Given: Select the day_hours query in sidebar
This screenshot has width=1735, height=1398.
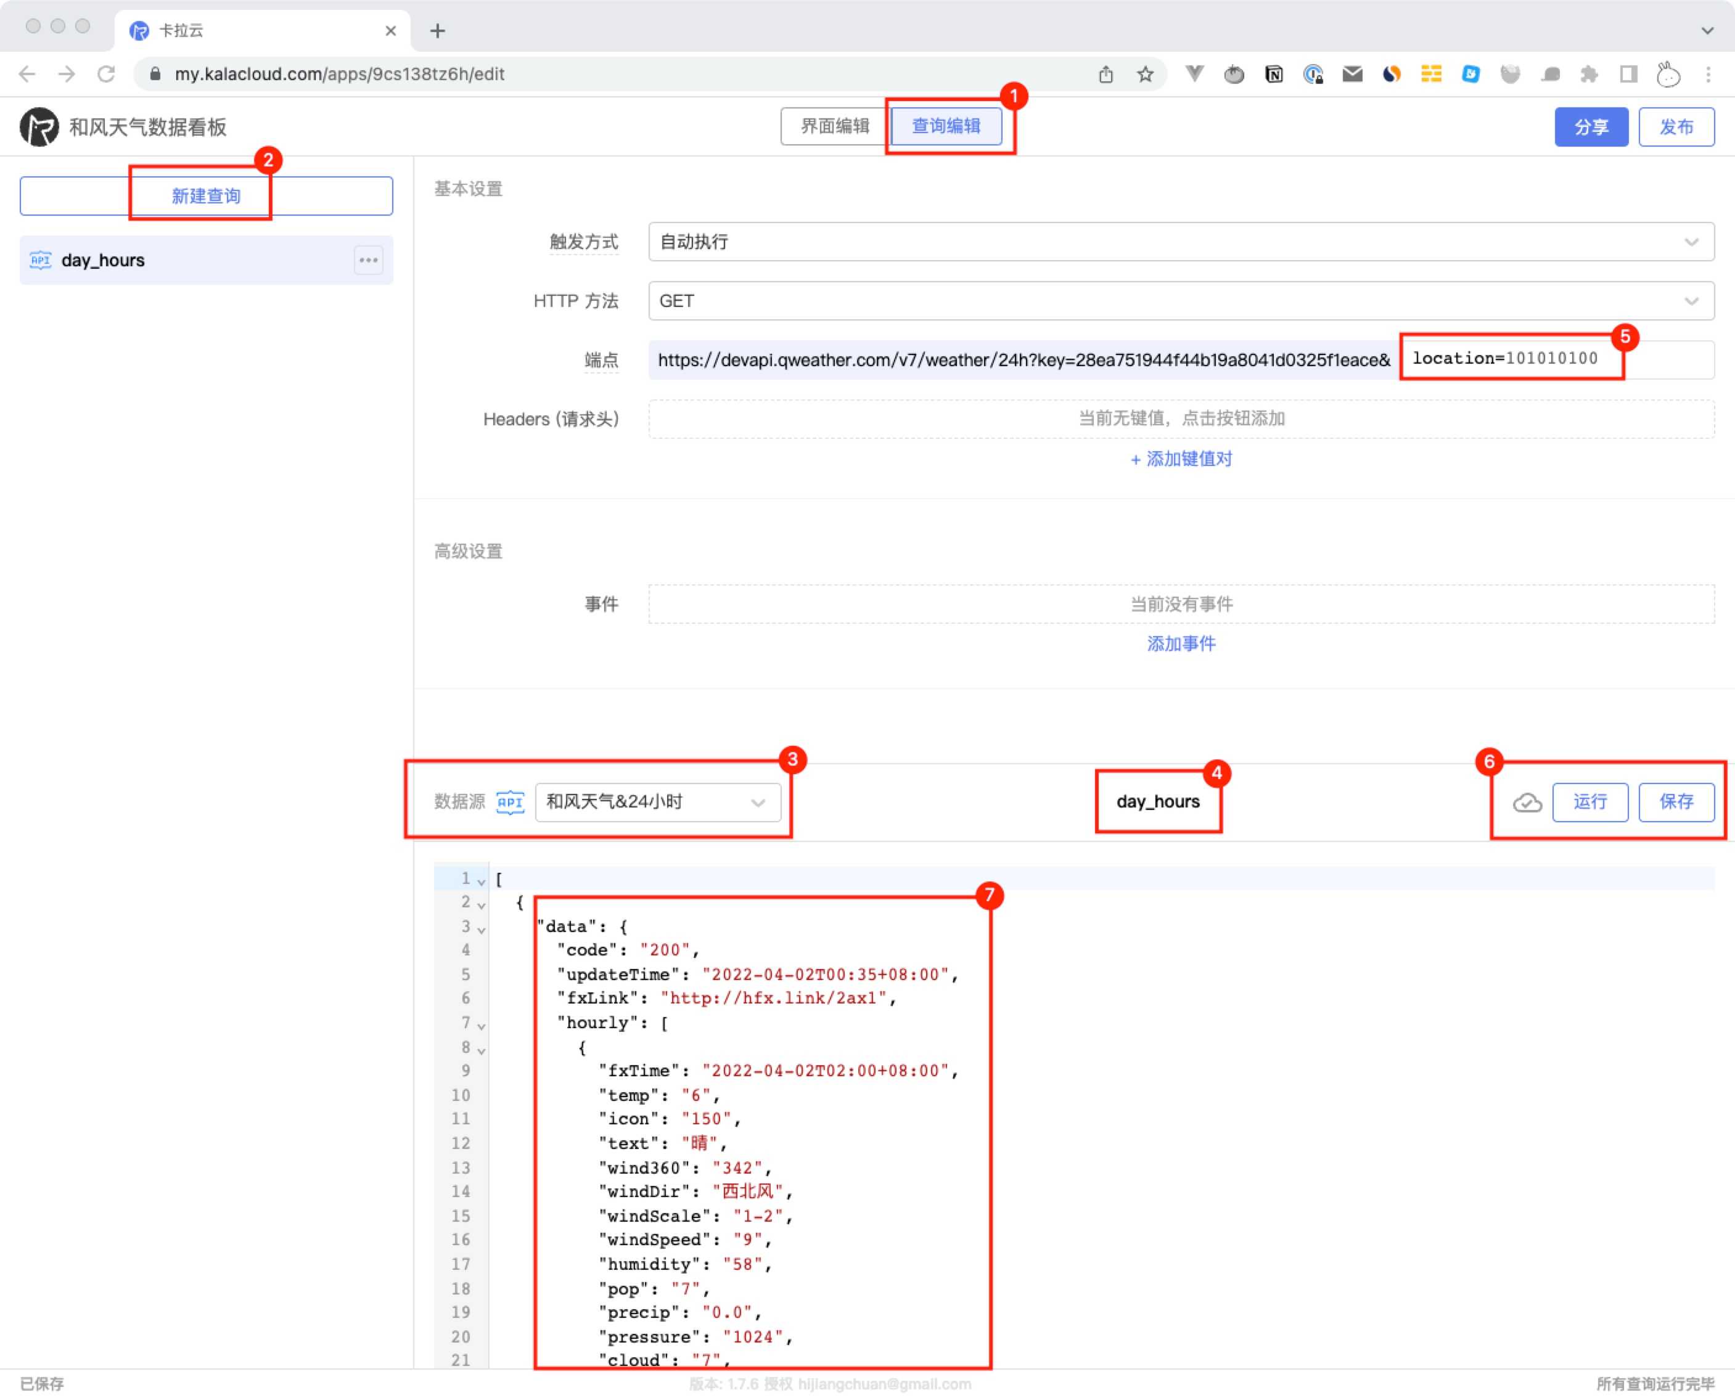Looking at the screenshot, I should (206, 260).
